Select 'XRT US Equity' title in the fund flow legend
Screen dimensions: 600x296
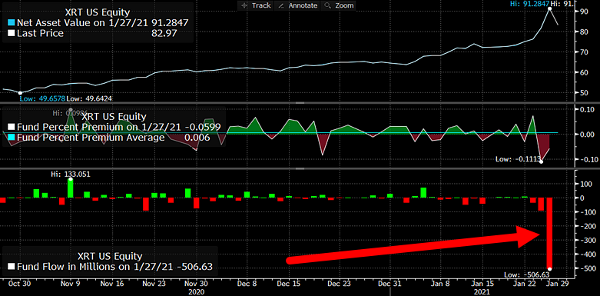[110, 256]
